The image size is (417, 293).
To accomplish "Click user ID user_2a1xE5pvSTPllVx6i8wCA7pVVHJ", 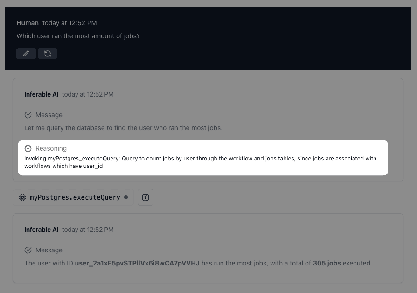I will 137,263.
